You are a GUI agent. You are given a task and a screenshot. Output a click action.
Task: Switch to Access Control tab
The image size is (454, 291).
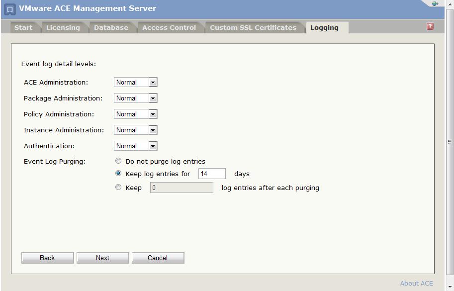pos(169,28)
